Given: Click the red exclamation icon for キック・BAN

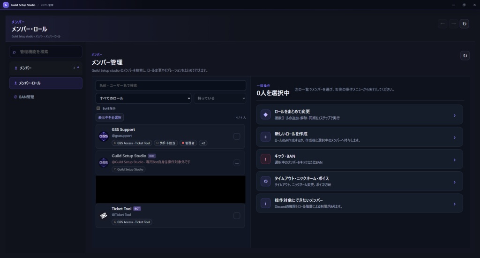Looking at the screenshot, I should (265, 159).
